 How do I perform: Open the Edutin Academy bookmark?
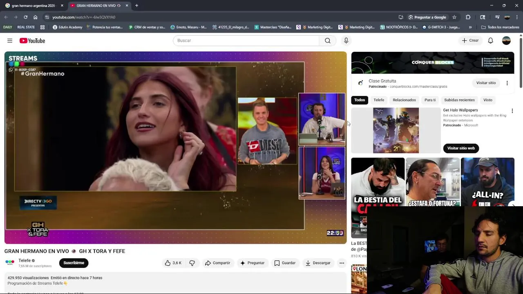pos(67,27)
